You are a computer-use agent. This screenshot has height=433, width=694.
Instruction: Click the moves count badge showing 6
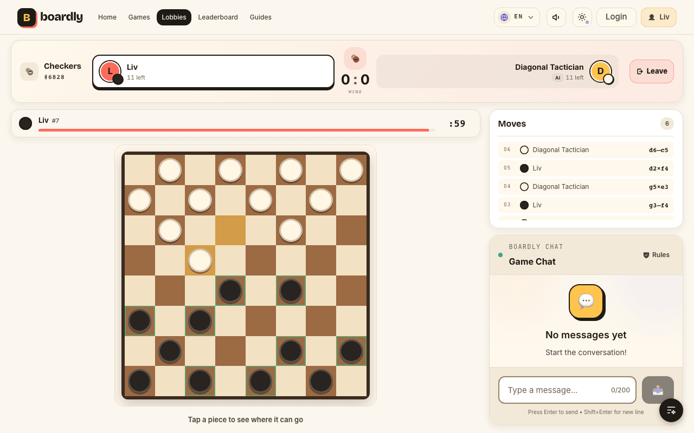point(667,123)
